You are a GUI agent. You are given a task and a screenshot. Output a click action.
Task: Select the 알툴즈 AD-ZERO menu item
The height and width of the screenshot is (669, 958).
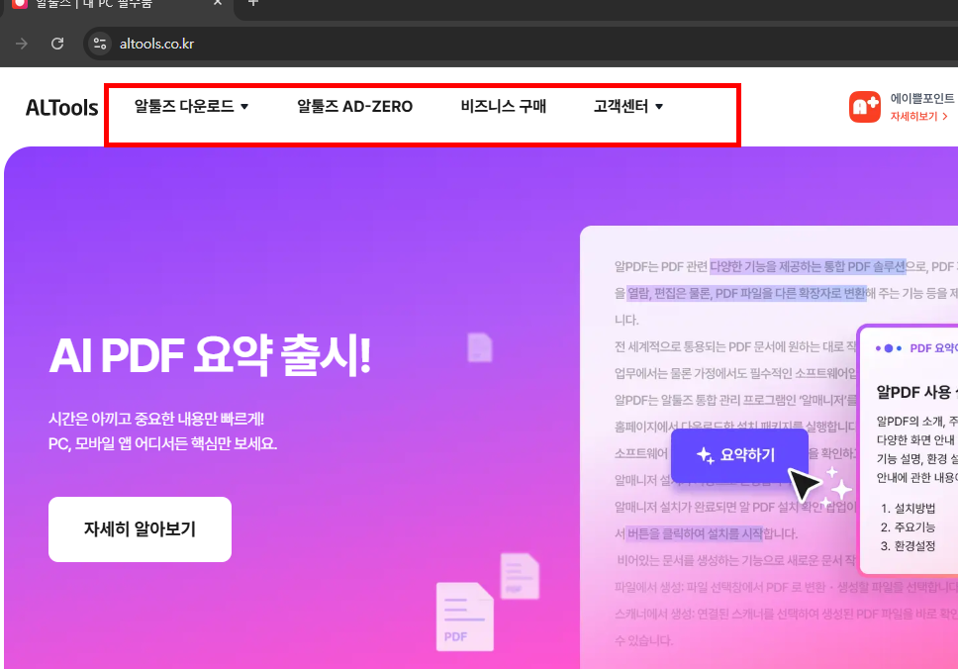click(x=353, y=106)
